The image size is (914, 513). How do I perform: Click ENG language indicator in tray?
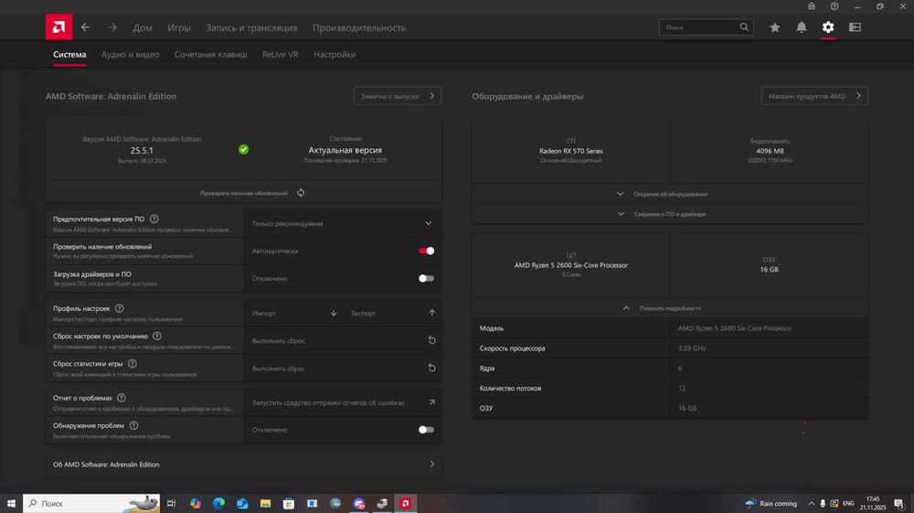coord(848,503)
